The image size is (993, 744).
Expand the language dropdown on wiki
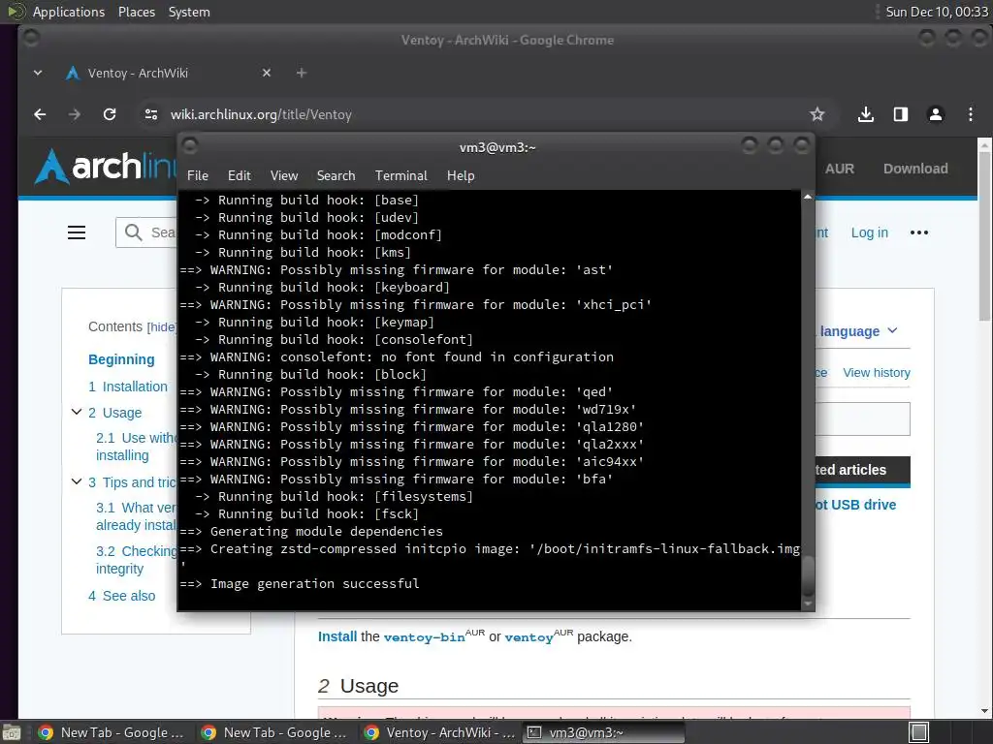[x=858, y=331]
